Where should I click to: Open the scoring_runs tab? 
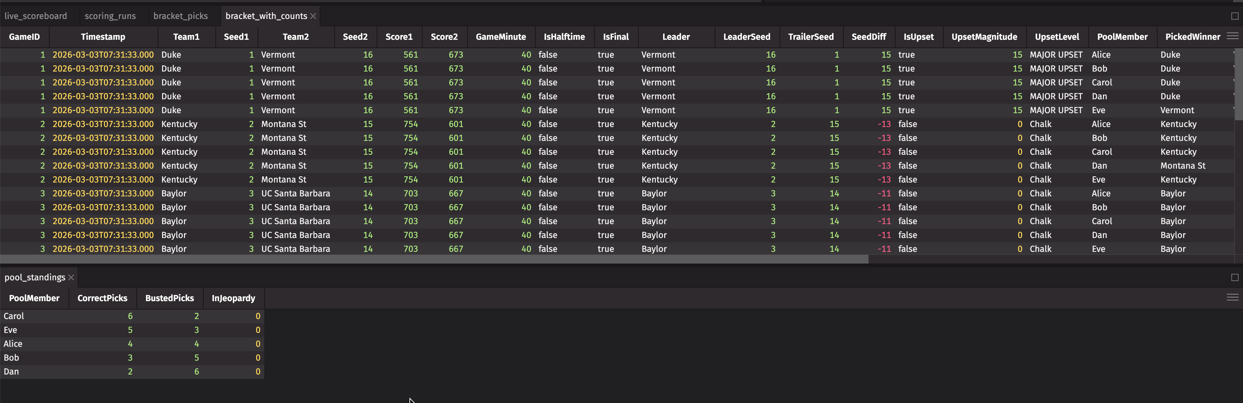110,16
